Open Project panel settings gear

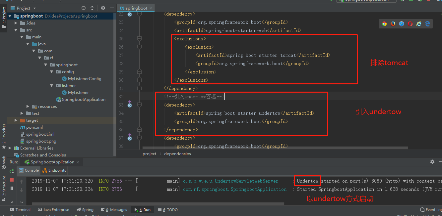coord(103,8)
